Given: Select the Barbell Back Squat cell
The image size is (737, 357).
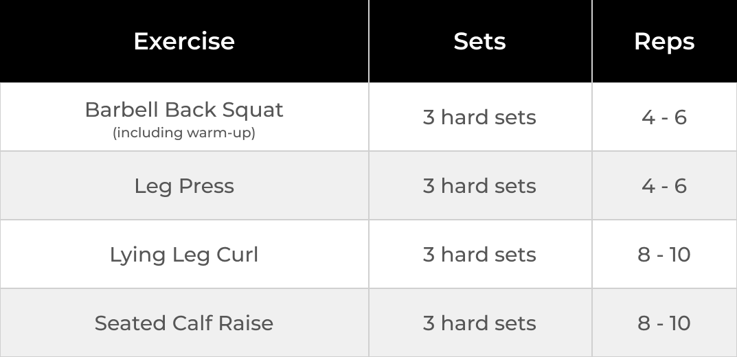Looking at the screenshot, I should (x=184, y=117).
